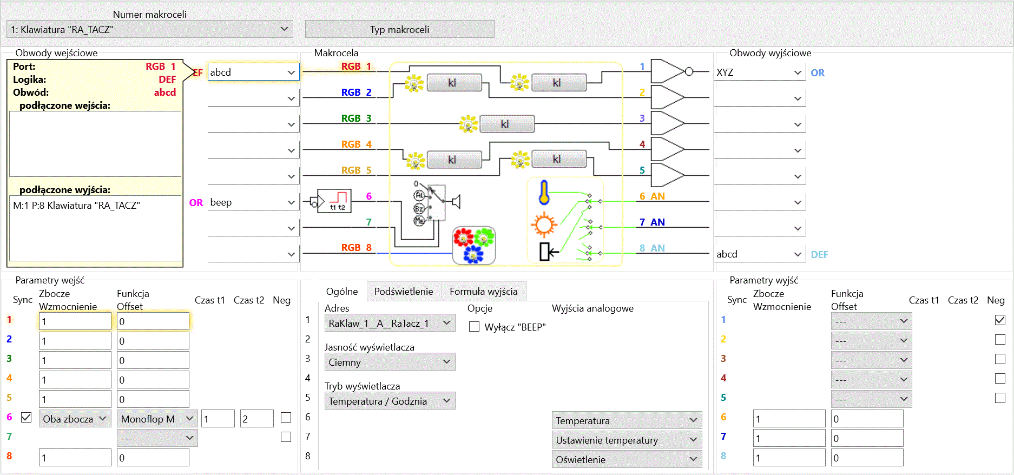
Task: Click the thermometer temperature sensor icon
Action: click(544, 193)
